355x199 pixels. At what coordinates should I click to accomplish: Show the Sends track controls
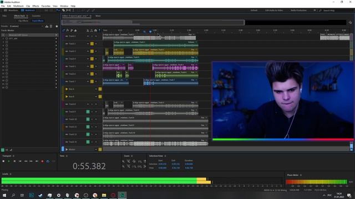click(x=72, y=30)
